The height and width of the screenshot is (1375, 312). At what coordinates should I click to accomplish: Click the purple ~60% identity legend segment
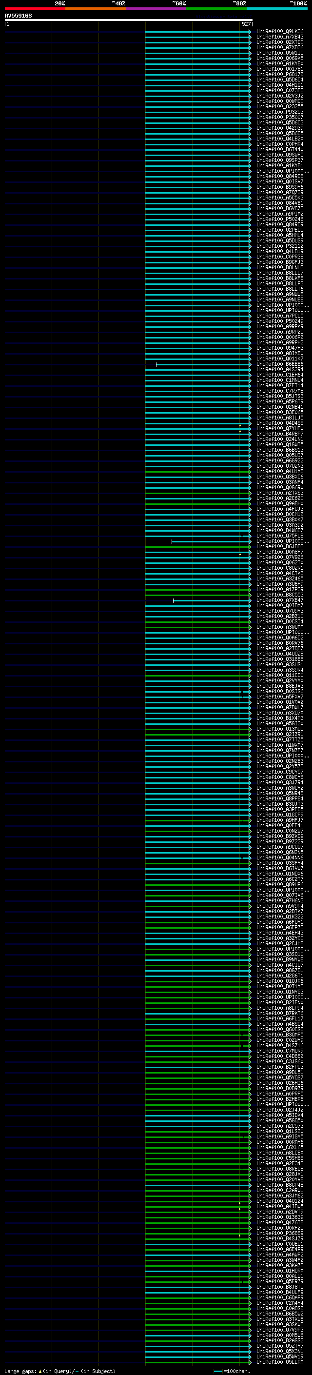[x=156, y=9]
